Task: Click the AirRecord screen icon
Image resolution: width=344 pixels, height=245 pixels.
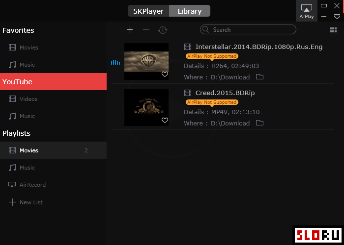Action: pyautogui.click(x=12, y=185)
